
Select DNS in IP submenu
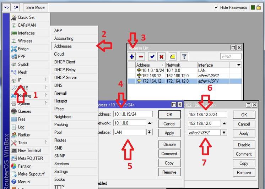74,85
